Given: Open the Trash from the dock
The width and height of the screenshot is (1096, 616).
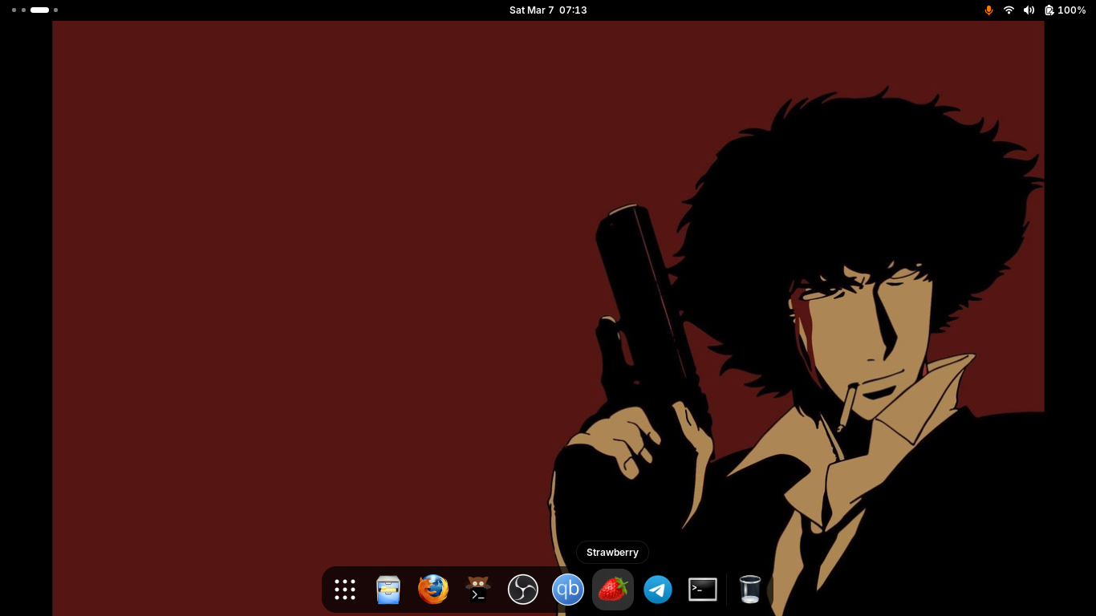Looking at the screenshot, I should click(x=750, y=590).
